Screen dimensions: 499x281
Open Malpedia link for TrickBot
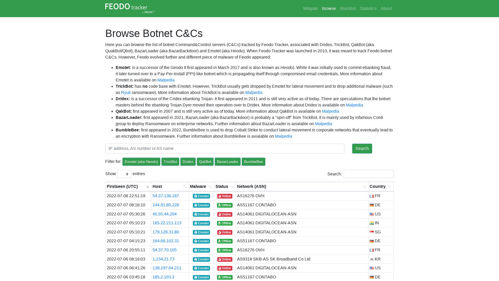(x=254, y=93)
